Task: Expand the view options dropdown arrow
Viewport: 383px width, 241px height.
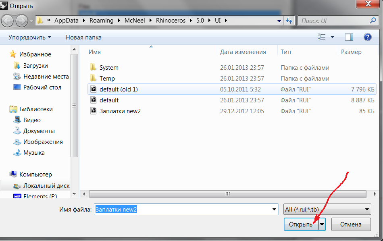Action: tap(332, 37)
